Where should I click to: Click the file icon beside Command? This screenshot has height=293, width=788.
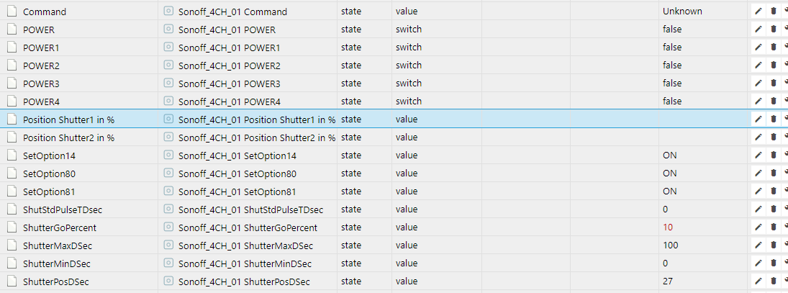(x=12, y=11)
